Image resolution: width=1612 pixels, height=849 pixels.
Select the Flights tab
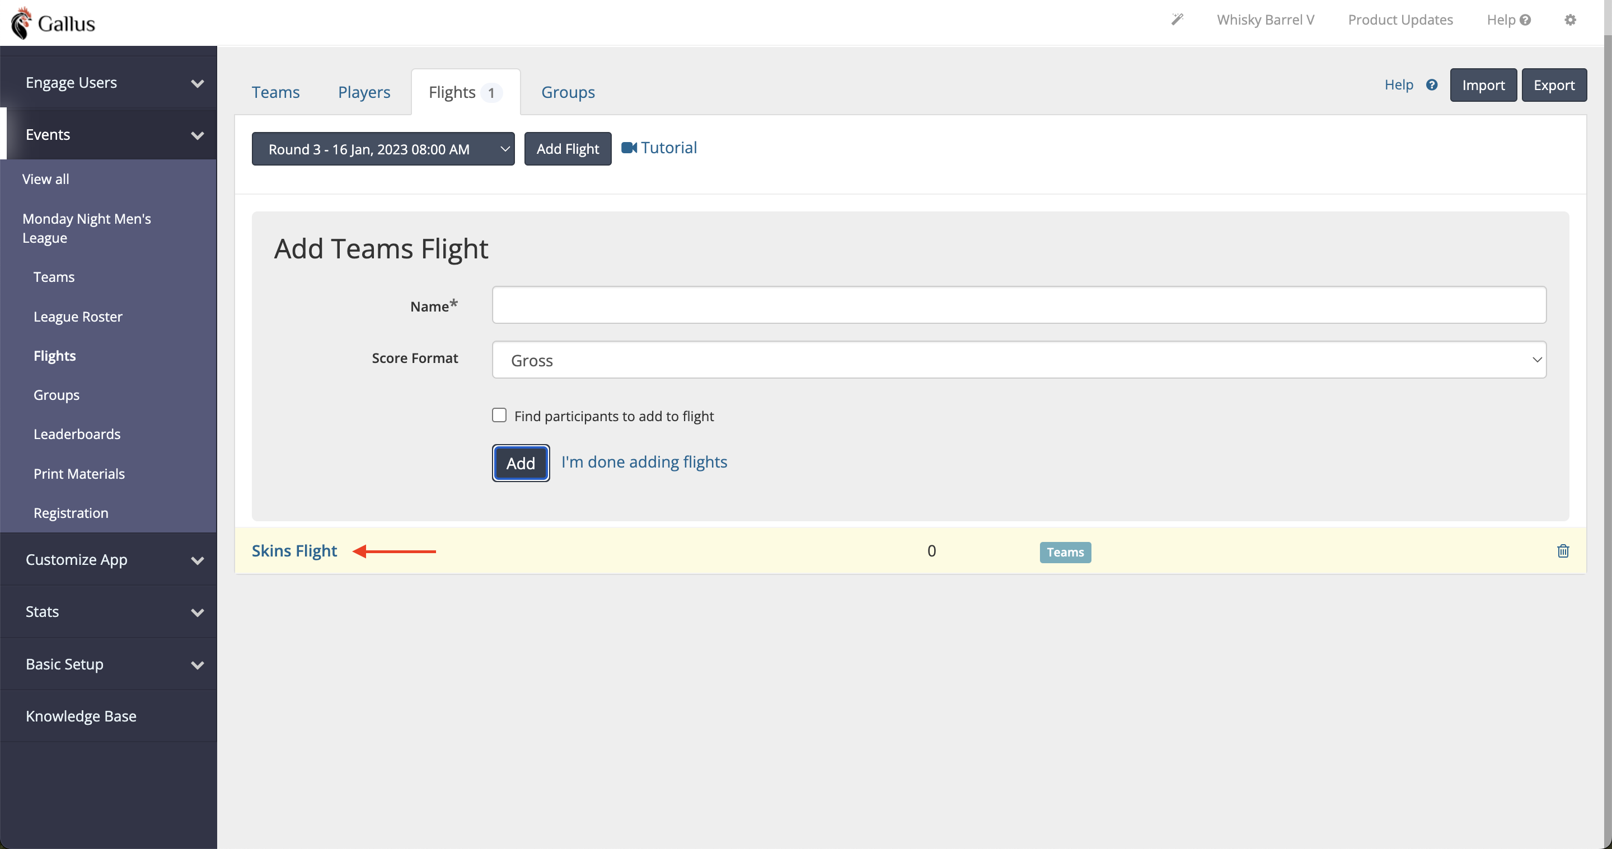coord(466,92)
